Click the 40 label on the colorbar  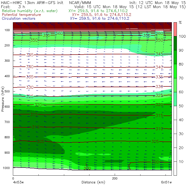[181, 120]
